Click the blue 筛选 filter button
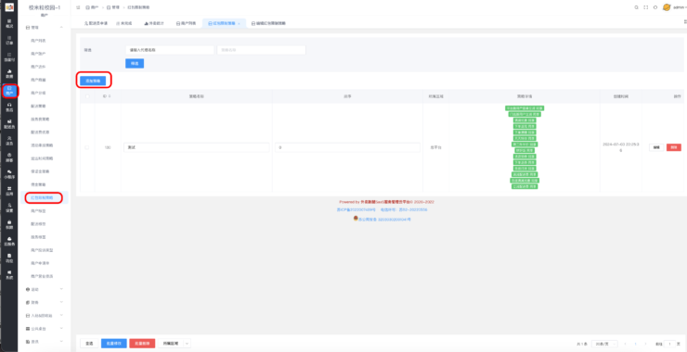 135,63
